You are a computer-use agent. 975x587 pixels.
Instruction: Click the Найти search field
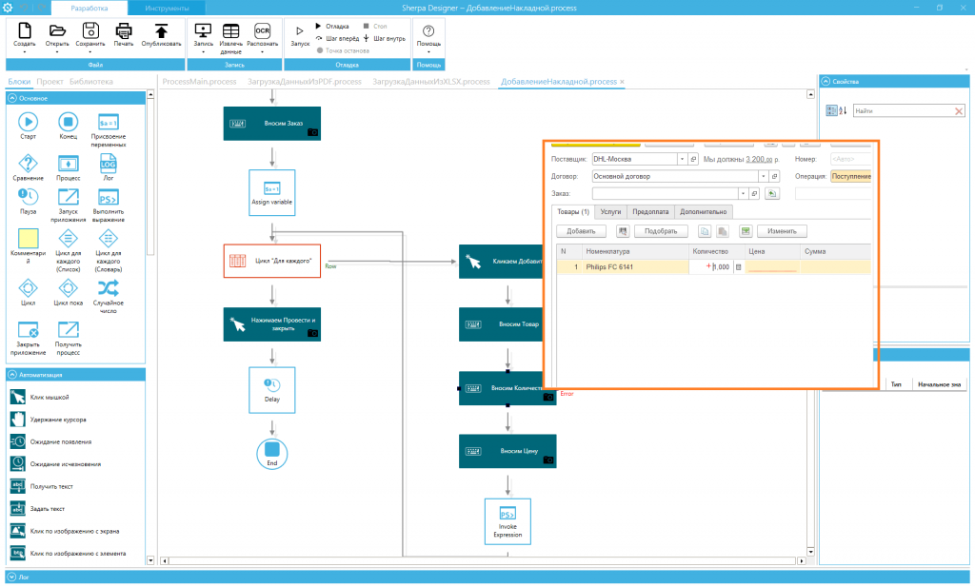point(904,110)
